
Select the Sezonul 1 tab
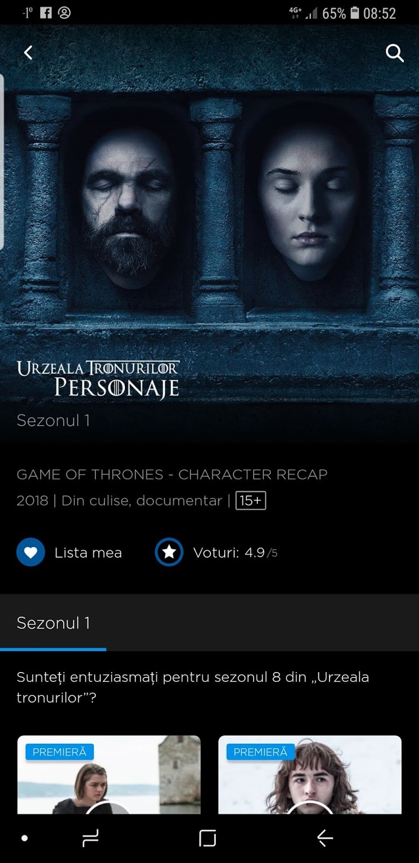coord(53,623)
